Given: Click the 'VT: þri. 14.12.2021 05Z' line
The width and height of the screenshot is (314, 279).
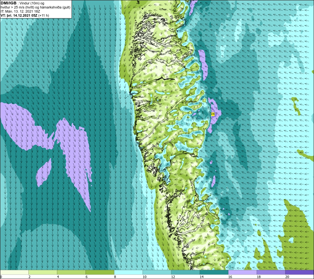Looking at the screenshot, I should [x=19, y=15].
